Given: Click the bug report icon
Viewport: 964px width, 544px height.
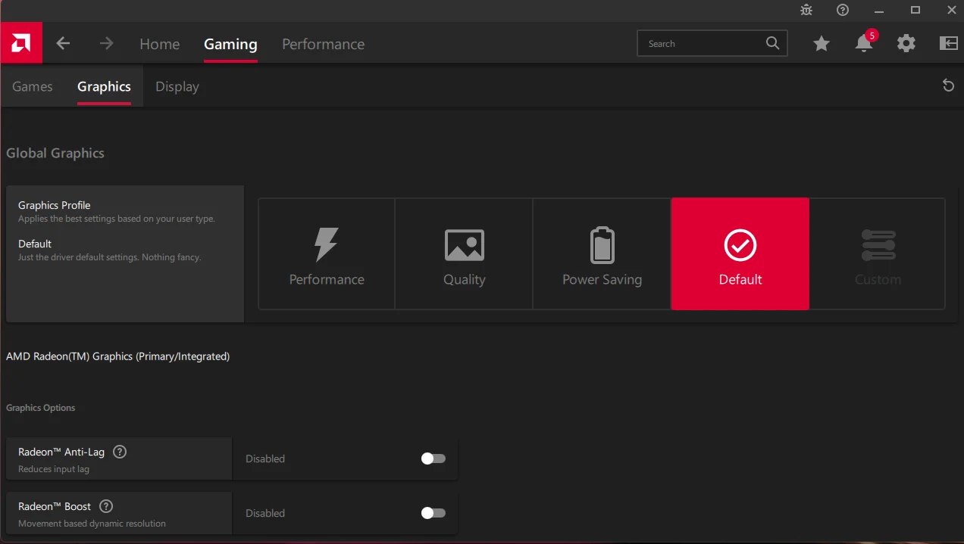Looking at the screenshot, I should (x=806, y=10).
